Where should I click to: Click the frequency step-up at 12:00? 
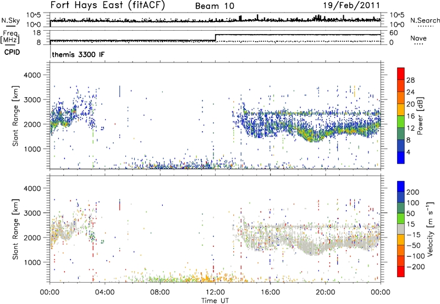coord(215,37)
